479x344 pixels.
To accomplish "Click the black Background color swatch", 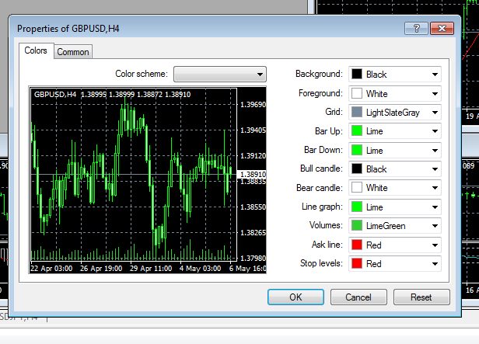I will click(x=357, y=74).
